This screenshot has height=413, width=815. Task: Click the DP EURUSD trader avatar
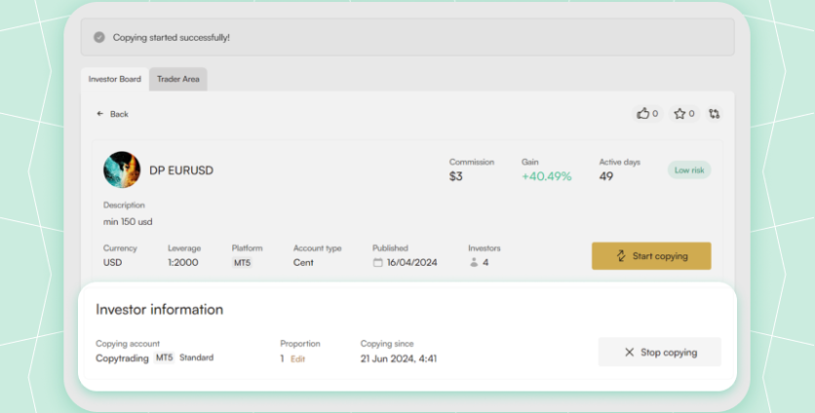point(122,169)
